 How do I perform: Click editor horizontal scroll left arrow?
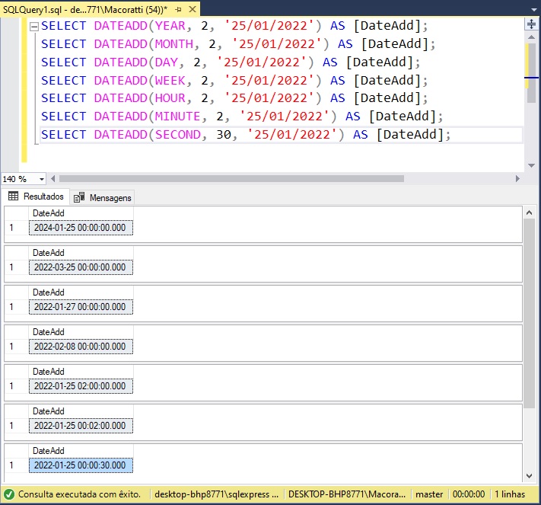pyautogui.click(x=53, y=178)
